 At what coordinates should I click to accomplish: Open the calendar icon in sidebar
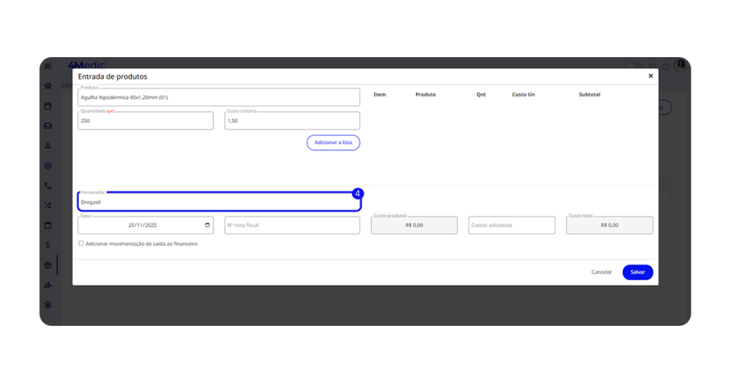48,106
